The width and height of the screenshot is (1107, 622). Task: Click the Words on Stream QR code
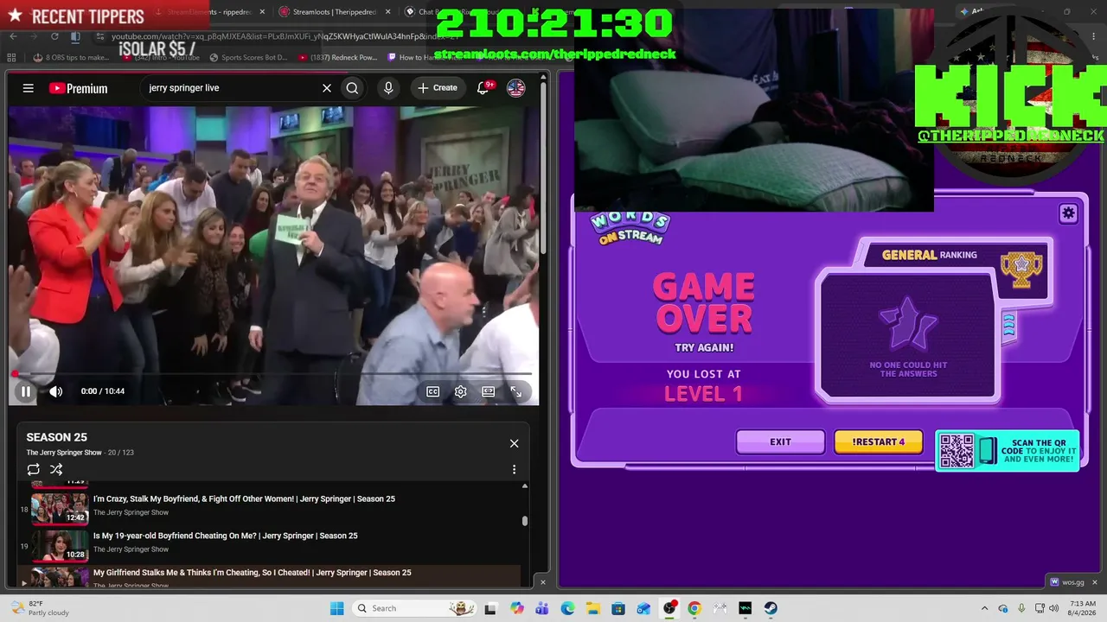(957, 451)
